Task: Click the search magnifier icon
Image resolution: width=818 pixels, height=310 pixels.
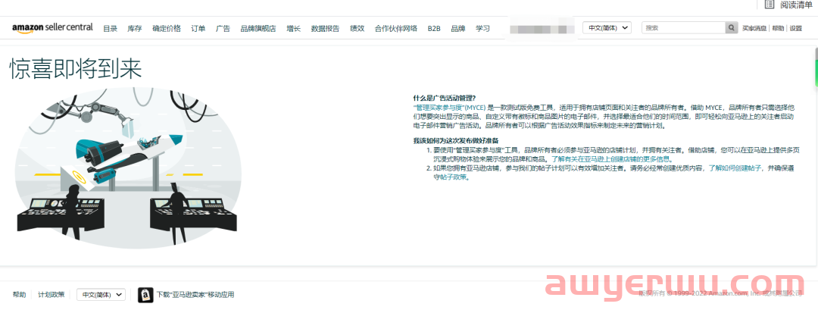Action: 731,27
